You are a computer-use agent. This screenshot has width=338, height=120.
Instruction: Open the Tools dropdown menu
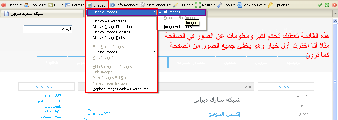click(234, 5)
